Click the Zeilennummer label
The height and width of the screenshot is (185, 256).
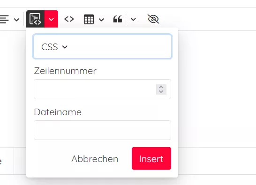tap(65, 71)
